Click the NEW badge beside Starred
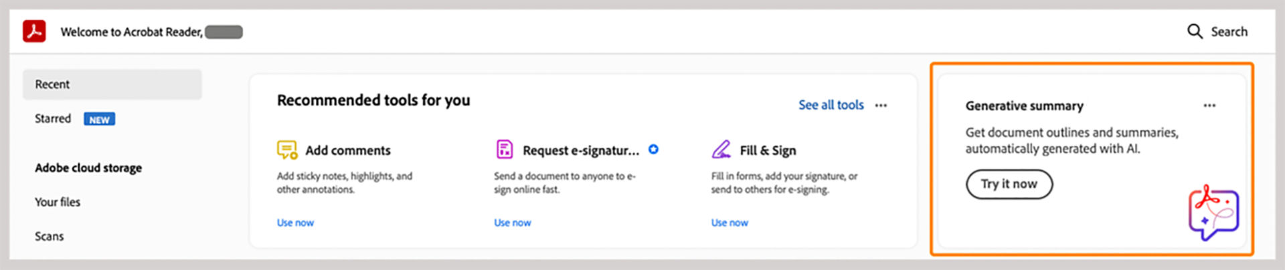Viewport: 1285px width, 270px height. 99,120
